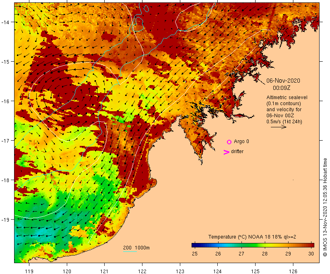Click the cyan 200m isobath legend line
330x274 pixels.
coord(130,251)
